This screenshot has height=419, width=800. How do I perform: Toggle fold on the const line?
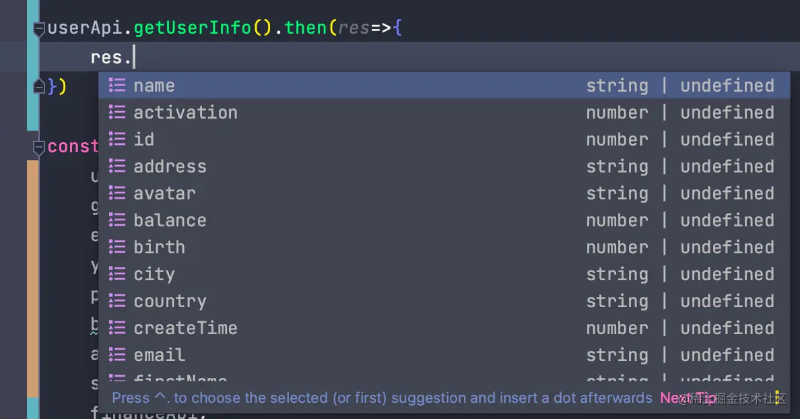click(x=38, y=147)
